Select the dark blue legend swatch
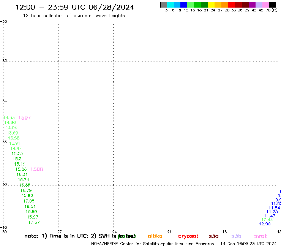Image resolution: width=281 pixels, height=247 pixels. click(184, 5)
